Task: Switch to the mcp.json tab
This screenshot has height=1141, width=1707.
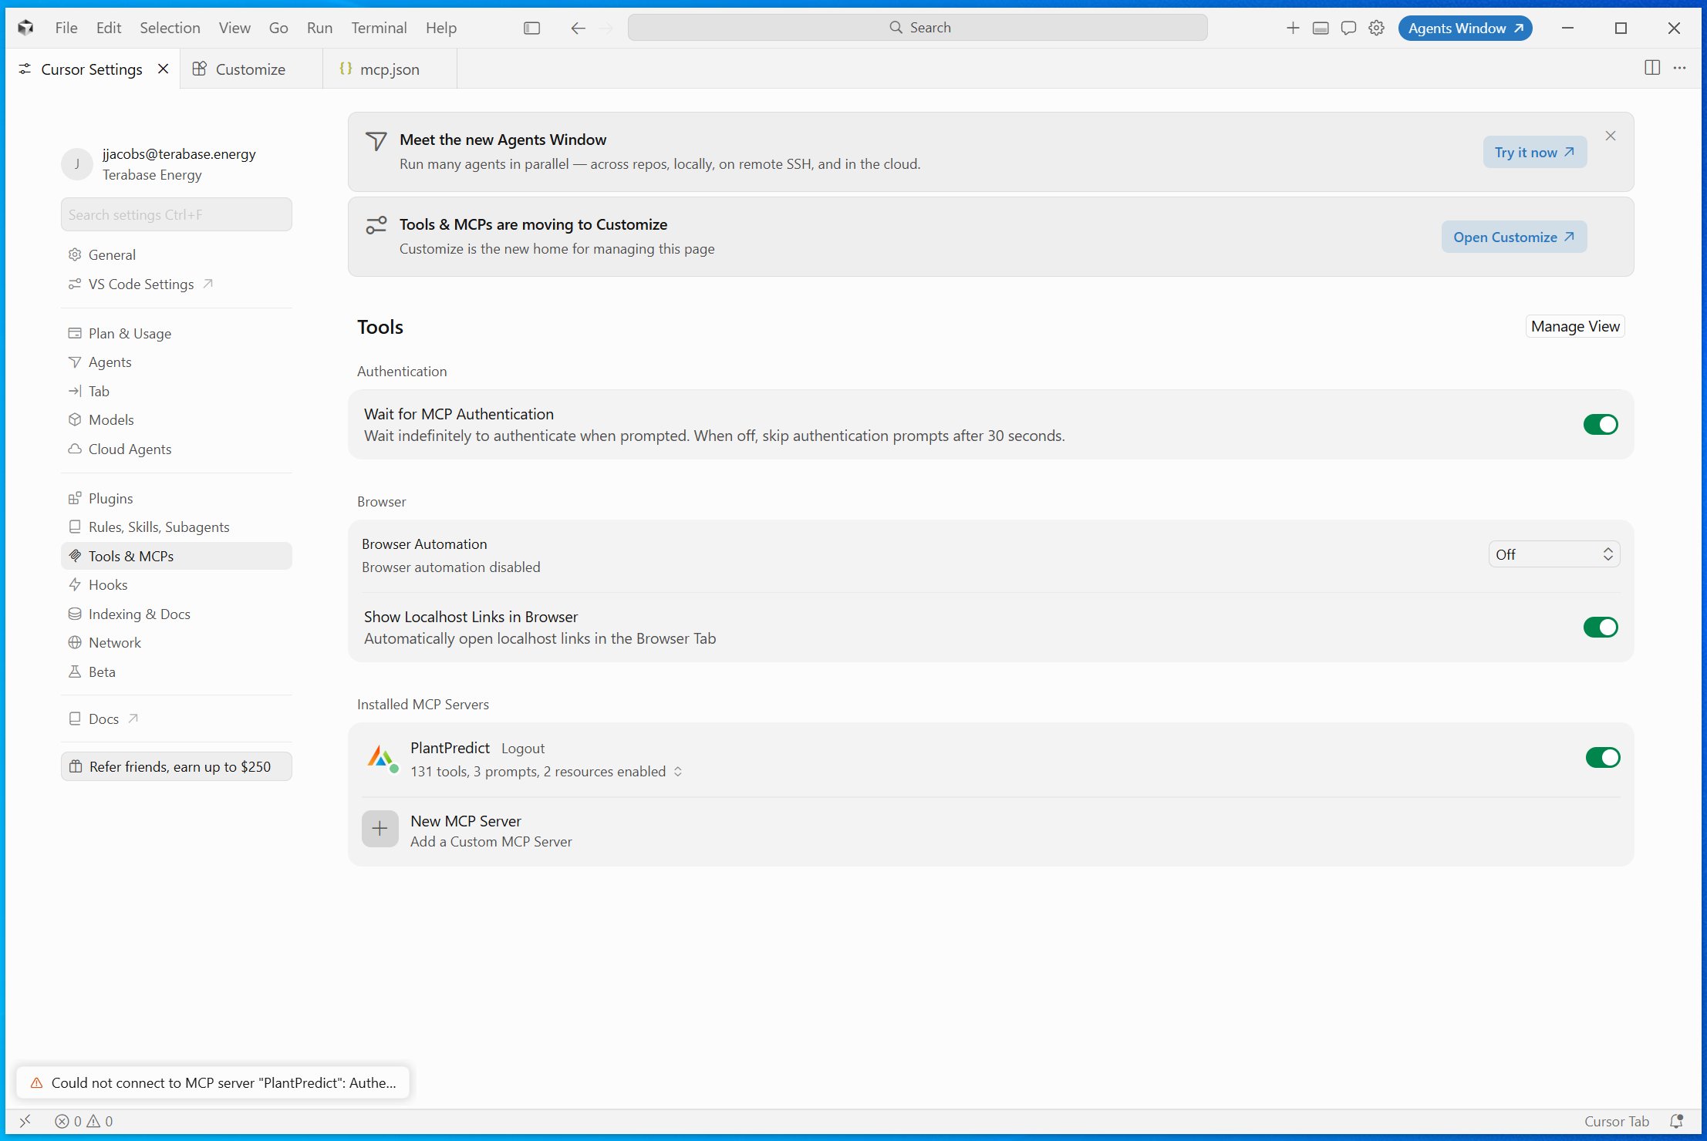Action: tap(390, 69)
